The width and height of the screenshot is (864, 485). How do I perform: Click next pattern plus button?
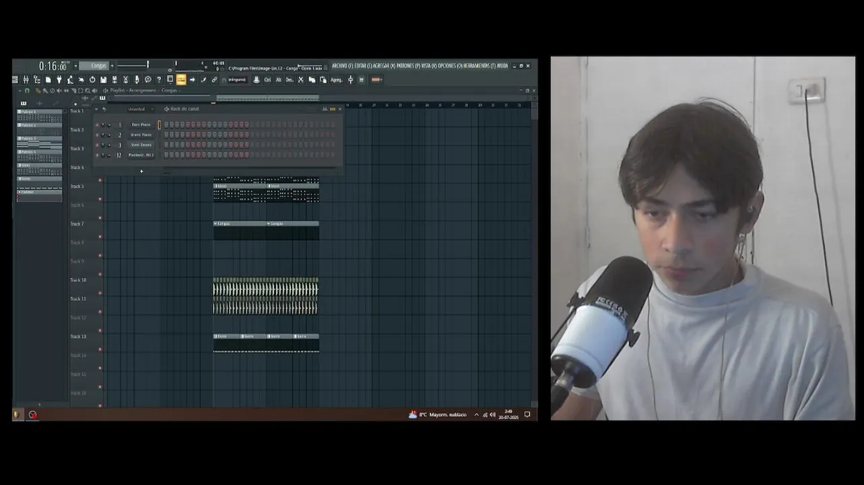tap(112, 65)
